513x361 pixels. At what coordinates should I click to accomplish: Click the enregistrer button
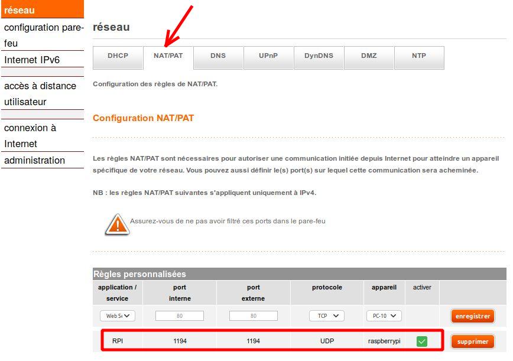473,316
